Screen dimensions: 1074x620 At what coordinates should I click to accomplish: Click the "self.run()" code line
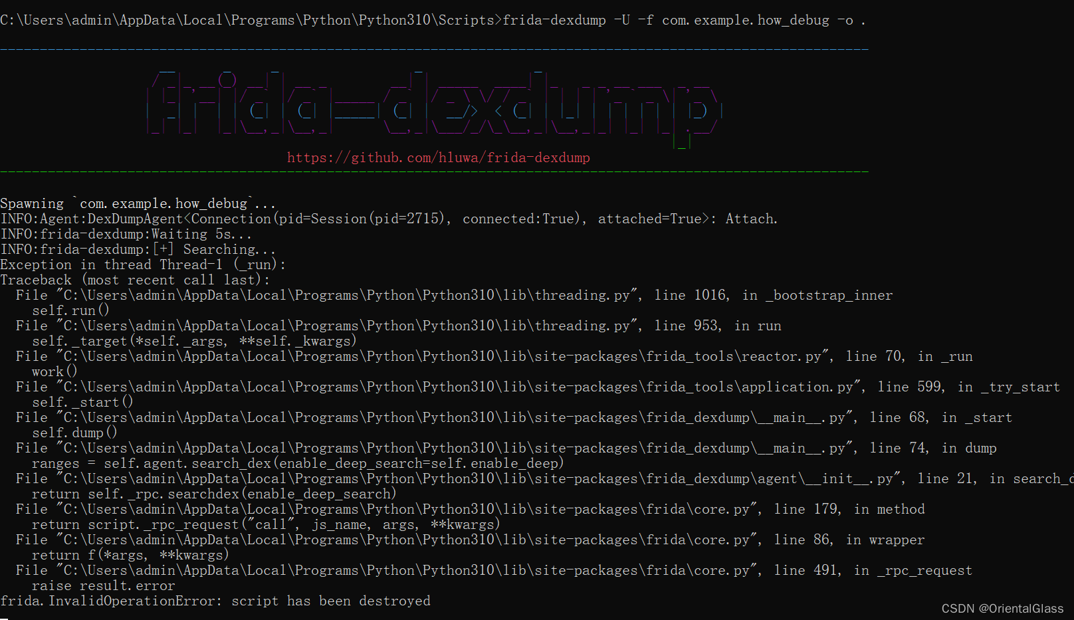70,310
